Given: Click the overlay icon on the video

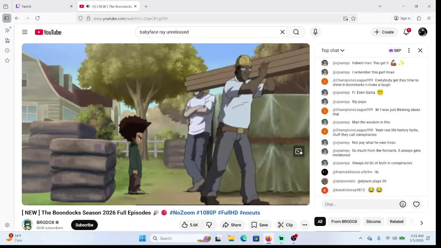Looking at the screenshot, I should point(299,151).
